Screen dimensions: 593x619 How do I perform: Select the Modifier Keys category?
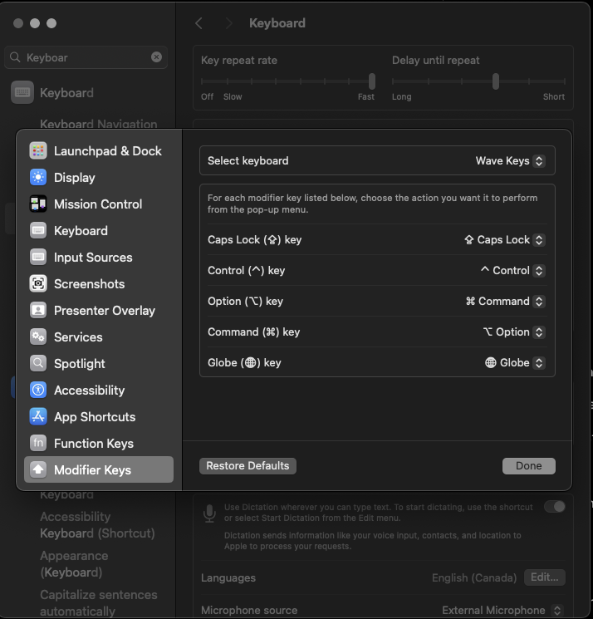[x=99, y=469]
